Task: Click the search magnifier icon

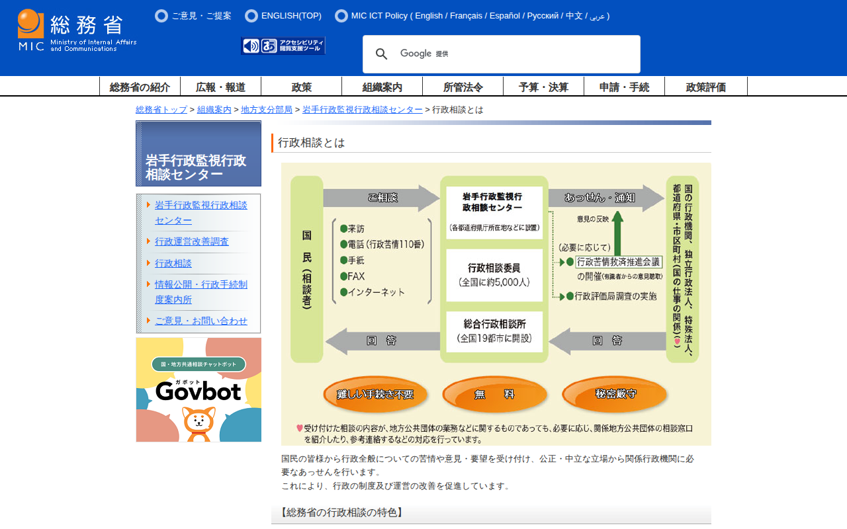Action: [382, 54]
